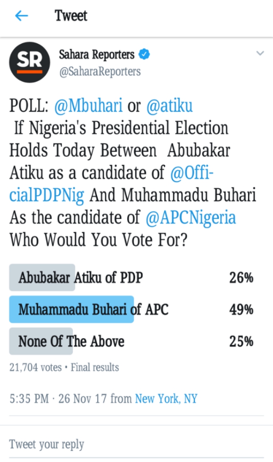Open the Sahara Reporters account name
The height and width of the screenshot is (462, 273).
click(97, 55)
